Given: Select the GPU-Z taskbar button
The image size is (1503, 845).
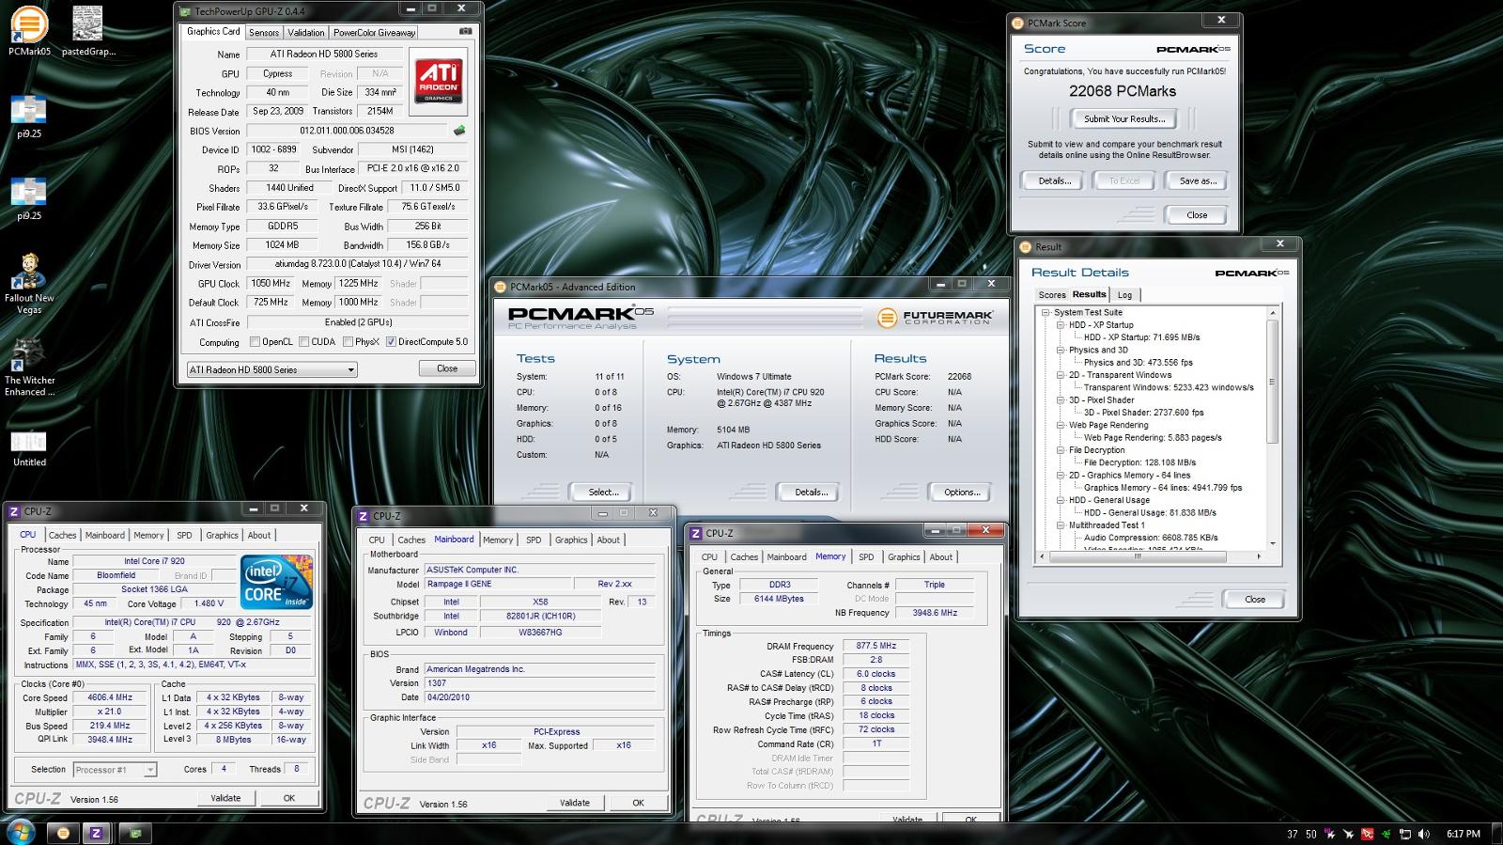Looking at the screenshot, I should (136, 833).
